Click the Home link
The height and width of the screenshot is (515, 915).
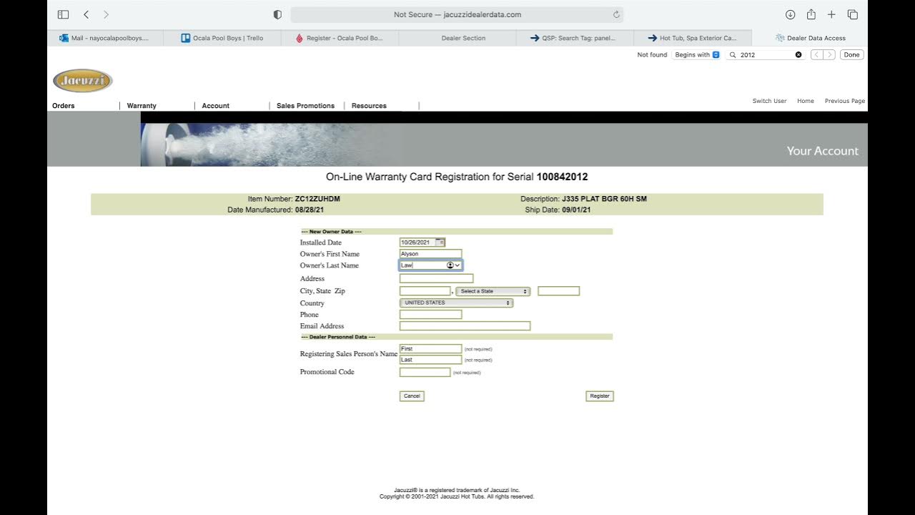(x=806, y=101)
